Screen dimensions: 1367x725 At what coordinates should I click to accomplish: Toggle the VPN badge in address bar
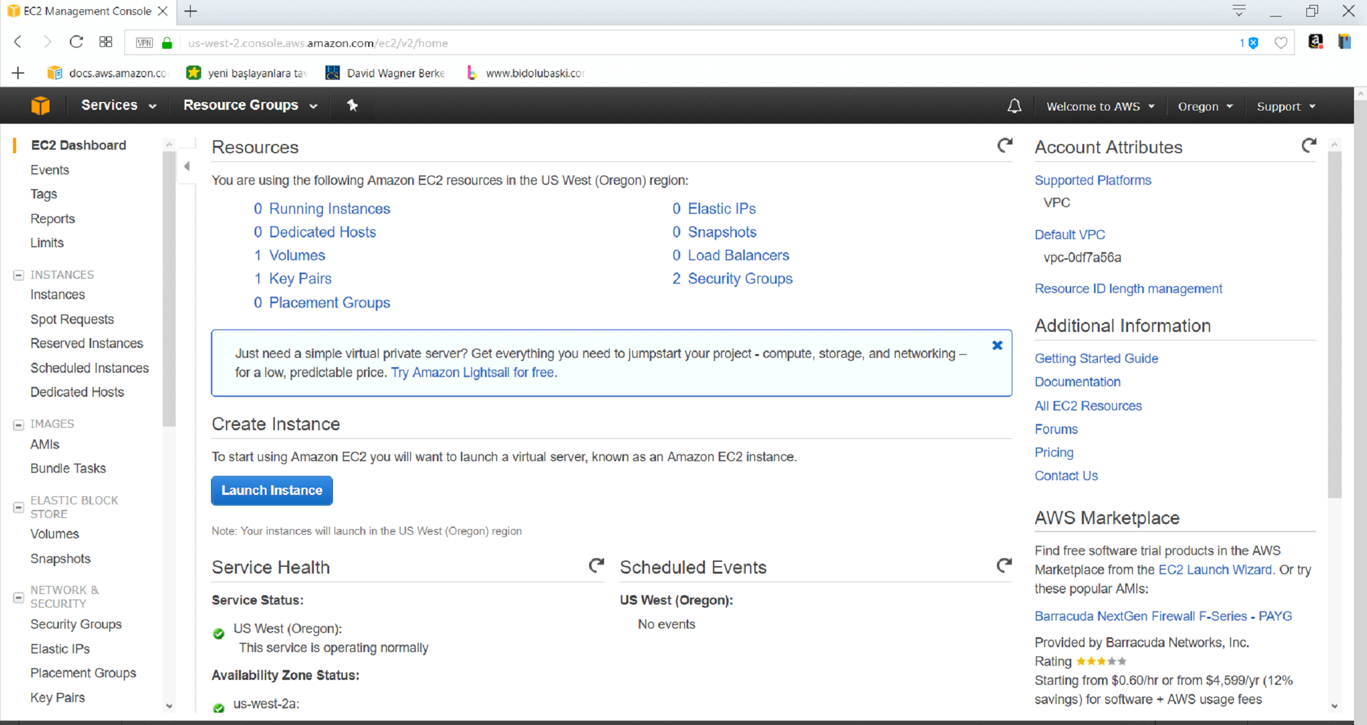(144, 43)
